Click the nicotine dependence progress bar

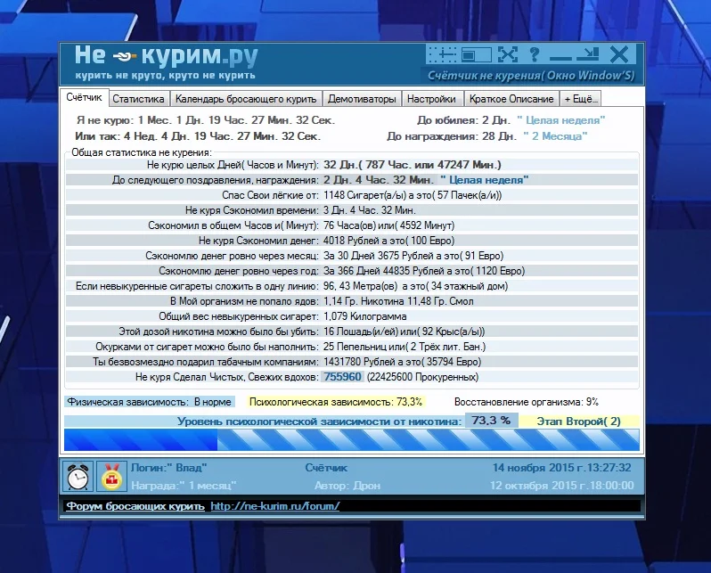pyautogui.click(x=352, y=439)
